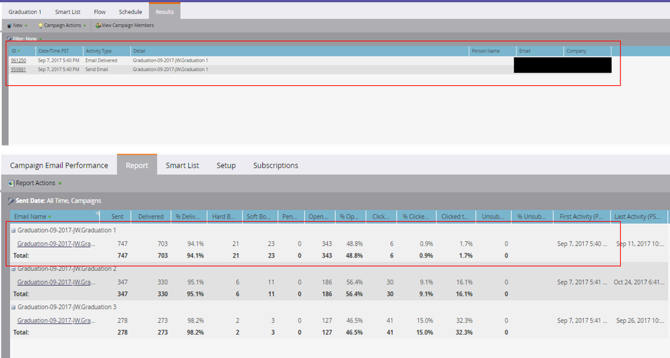Image resolution: width=670 pixels, height=358 pixels.
Task: Click the Report Actions icon
Action: point(11,183)
